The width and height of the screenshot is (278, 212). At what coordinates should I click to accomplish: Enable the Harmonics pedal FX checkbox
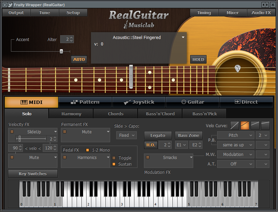point(65,157)
